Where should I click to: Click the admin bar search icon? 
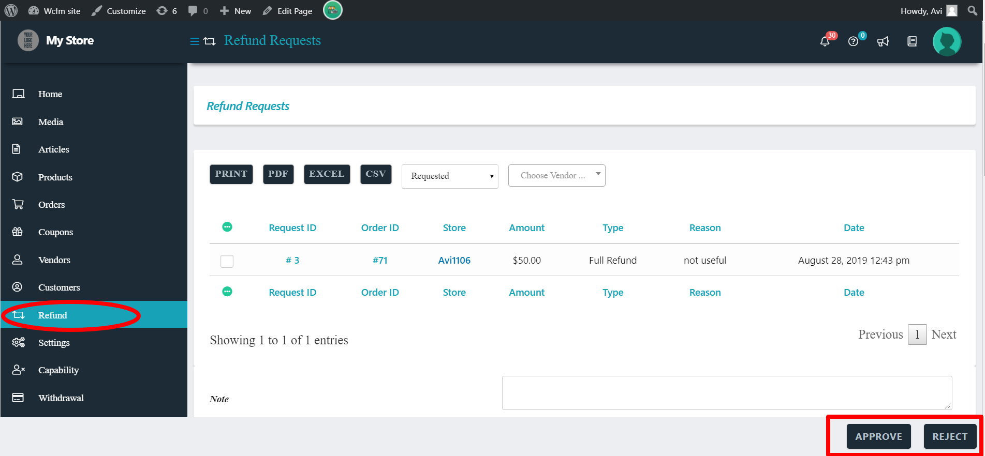coord(972,11)
